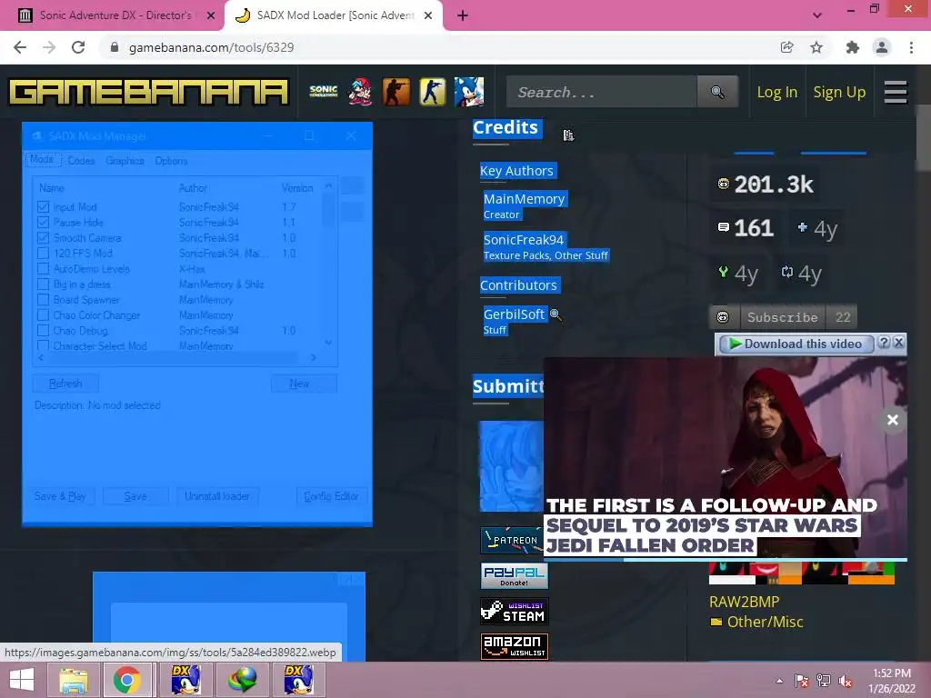The height and width of the screenshot is (698, 931).
Task: Select the Graphics tab in Mod Manager image
Action: click(x=125, y=161)
